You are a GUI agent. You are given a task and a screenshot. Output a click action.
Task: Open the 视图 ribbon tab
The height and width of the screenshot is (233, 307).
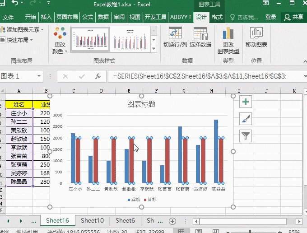(x=135, y=17)
